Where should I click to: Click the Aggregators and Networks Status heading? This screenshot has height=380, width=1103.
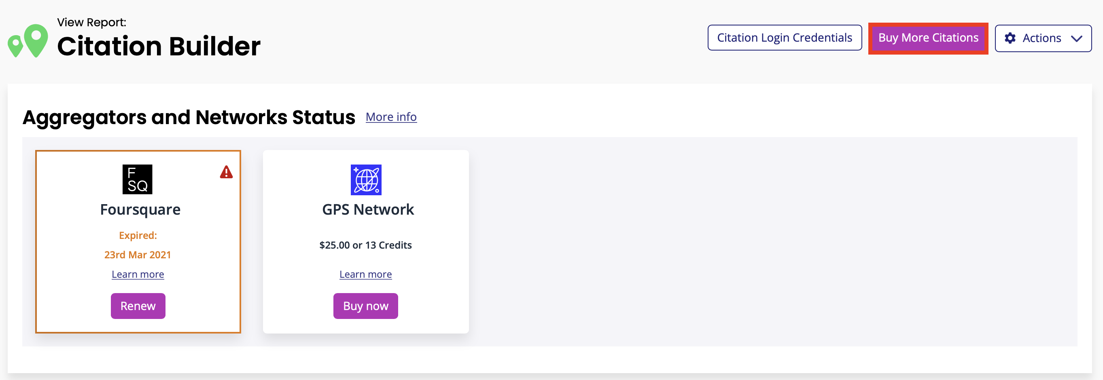[x=189, y=117]
